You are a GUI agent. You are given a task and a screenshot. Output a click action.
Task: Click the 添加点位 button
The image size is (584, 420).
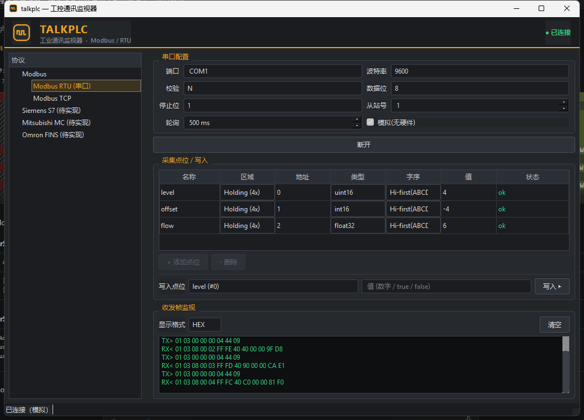coord(183,262)
